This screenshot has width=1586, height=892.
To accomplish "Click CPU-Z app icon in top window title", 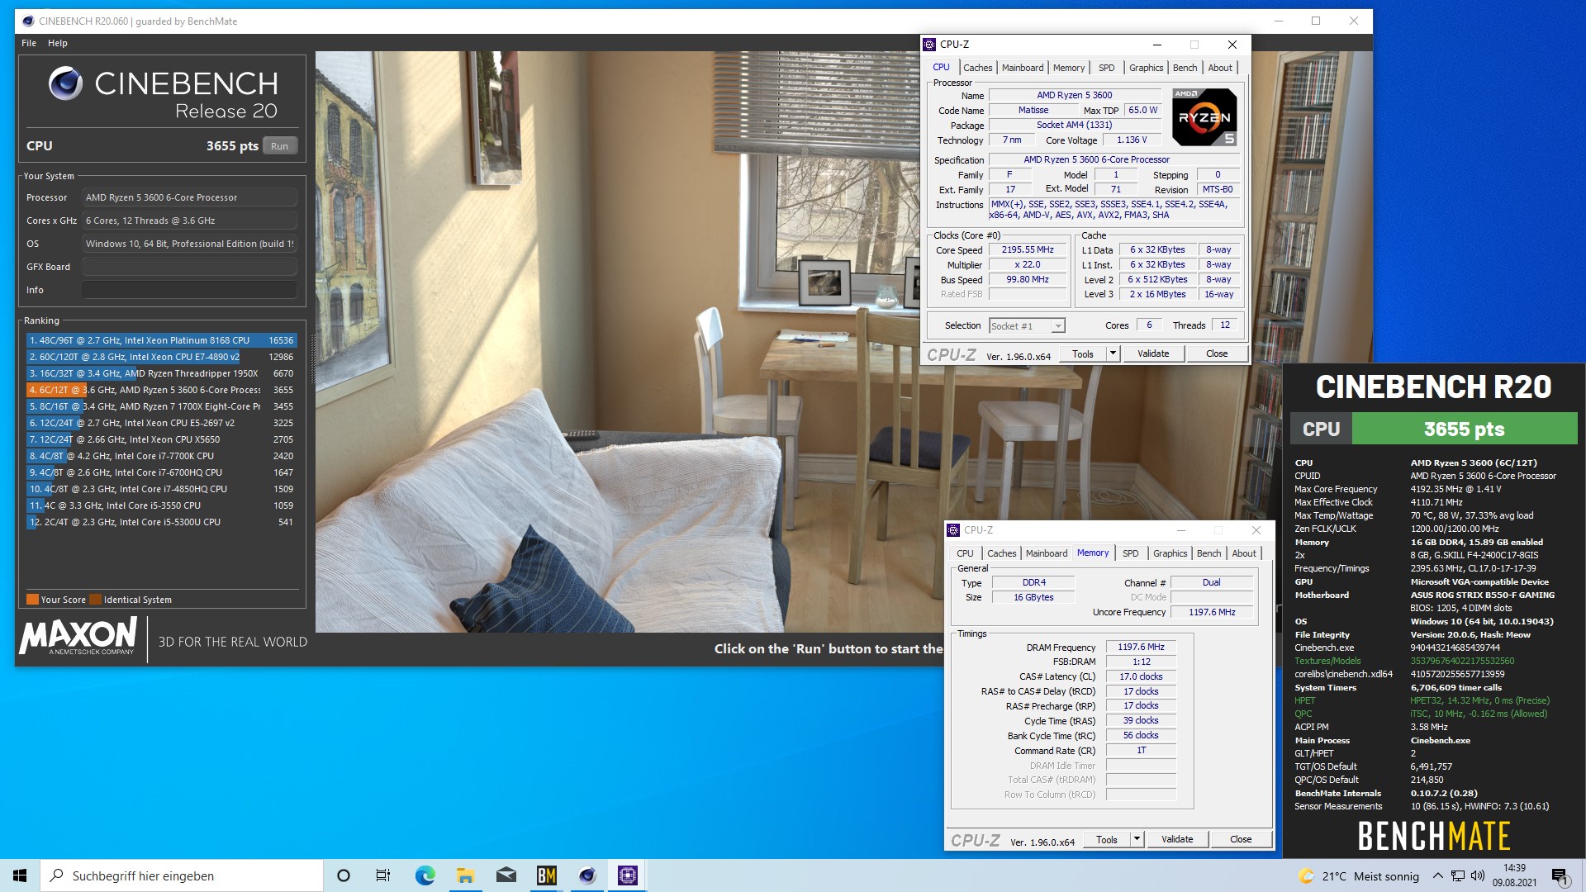I will coord(930,45).
